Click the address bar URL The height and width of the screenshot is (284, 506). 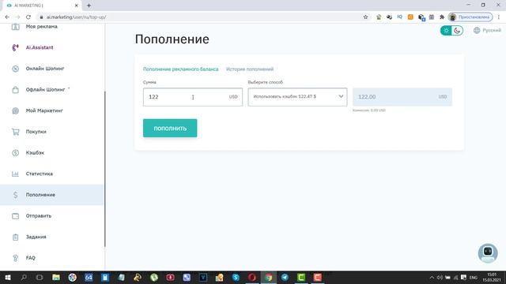tap(76, 17)
